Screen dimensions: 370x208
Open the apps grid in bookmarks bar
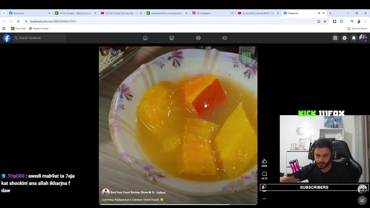[x=4, y=28]
